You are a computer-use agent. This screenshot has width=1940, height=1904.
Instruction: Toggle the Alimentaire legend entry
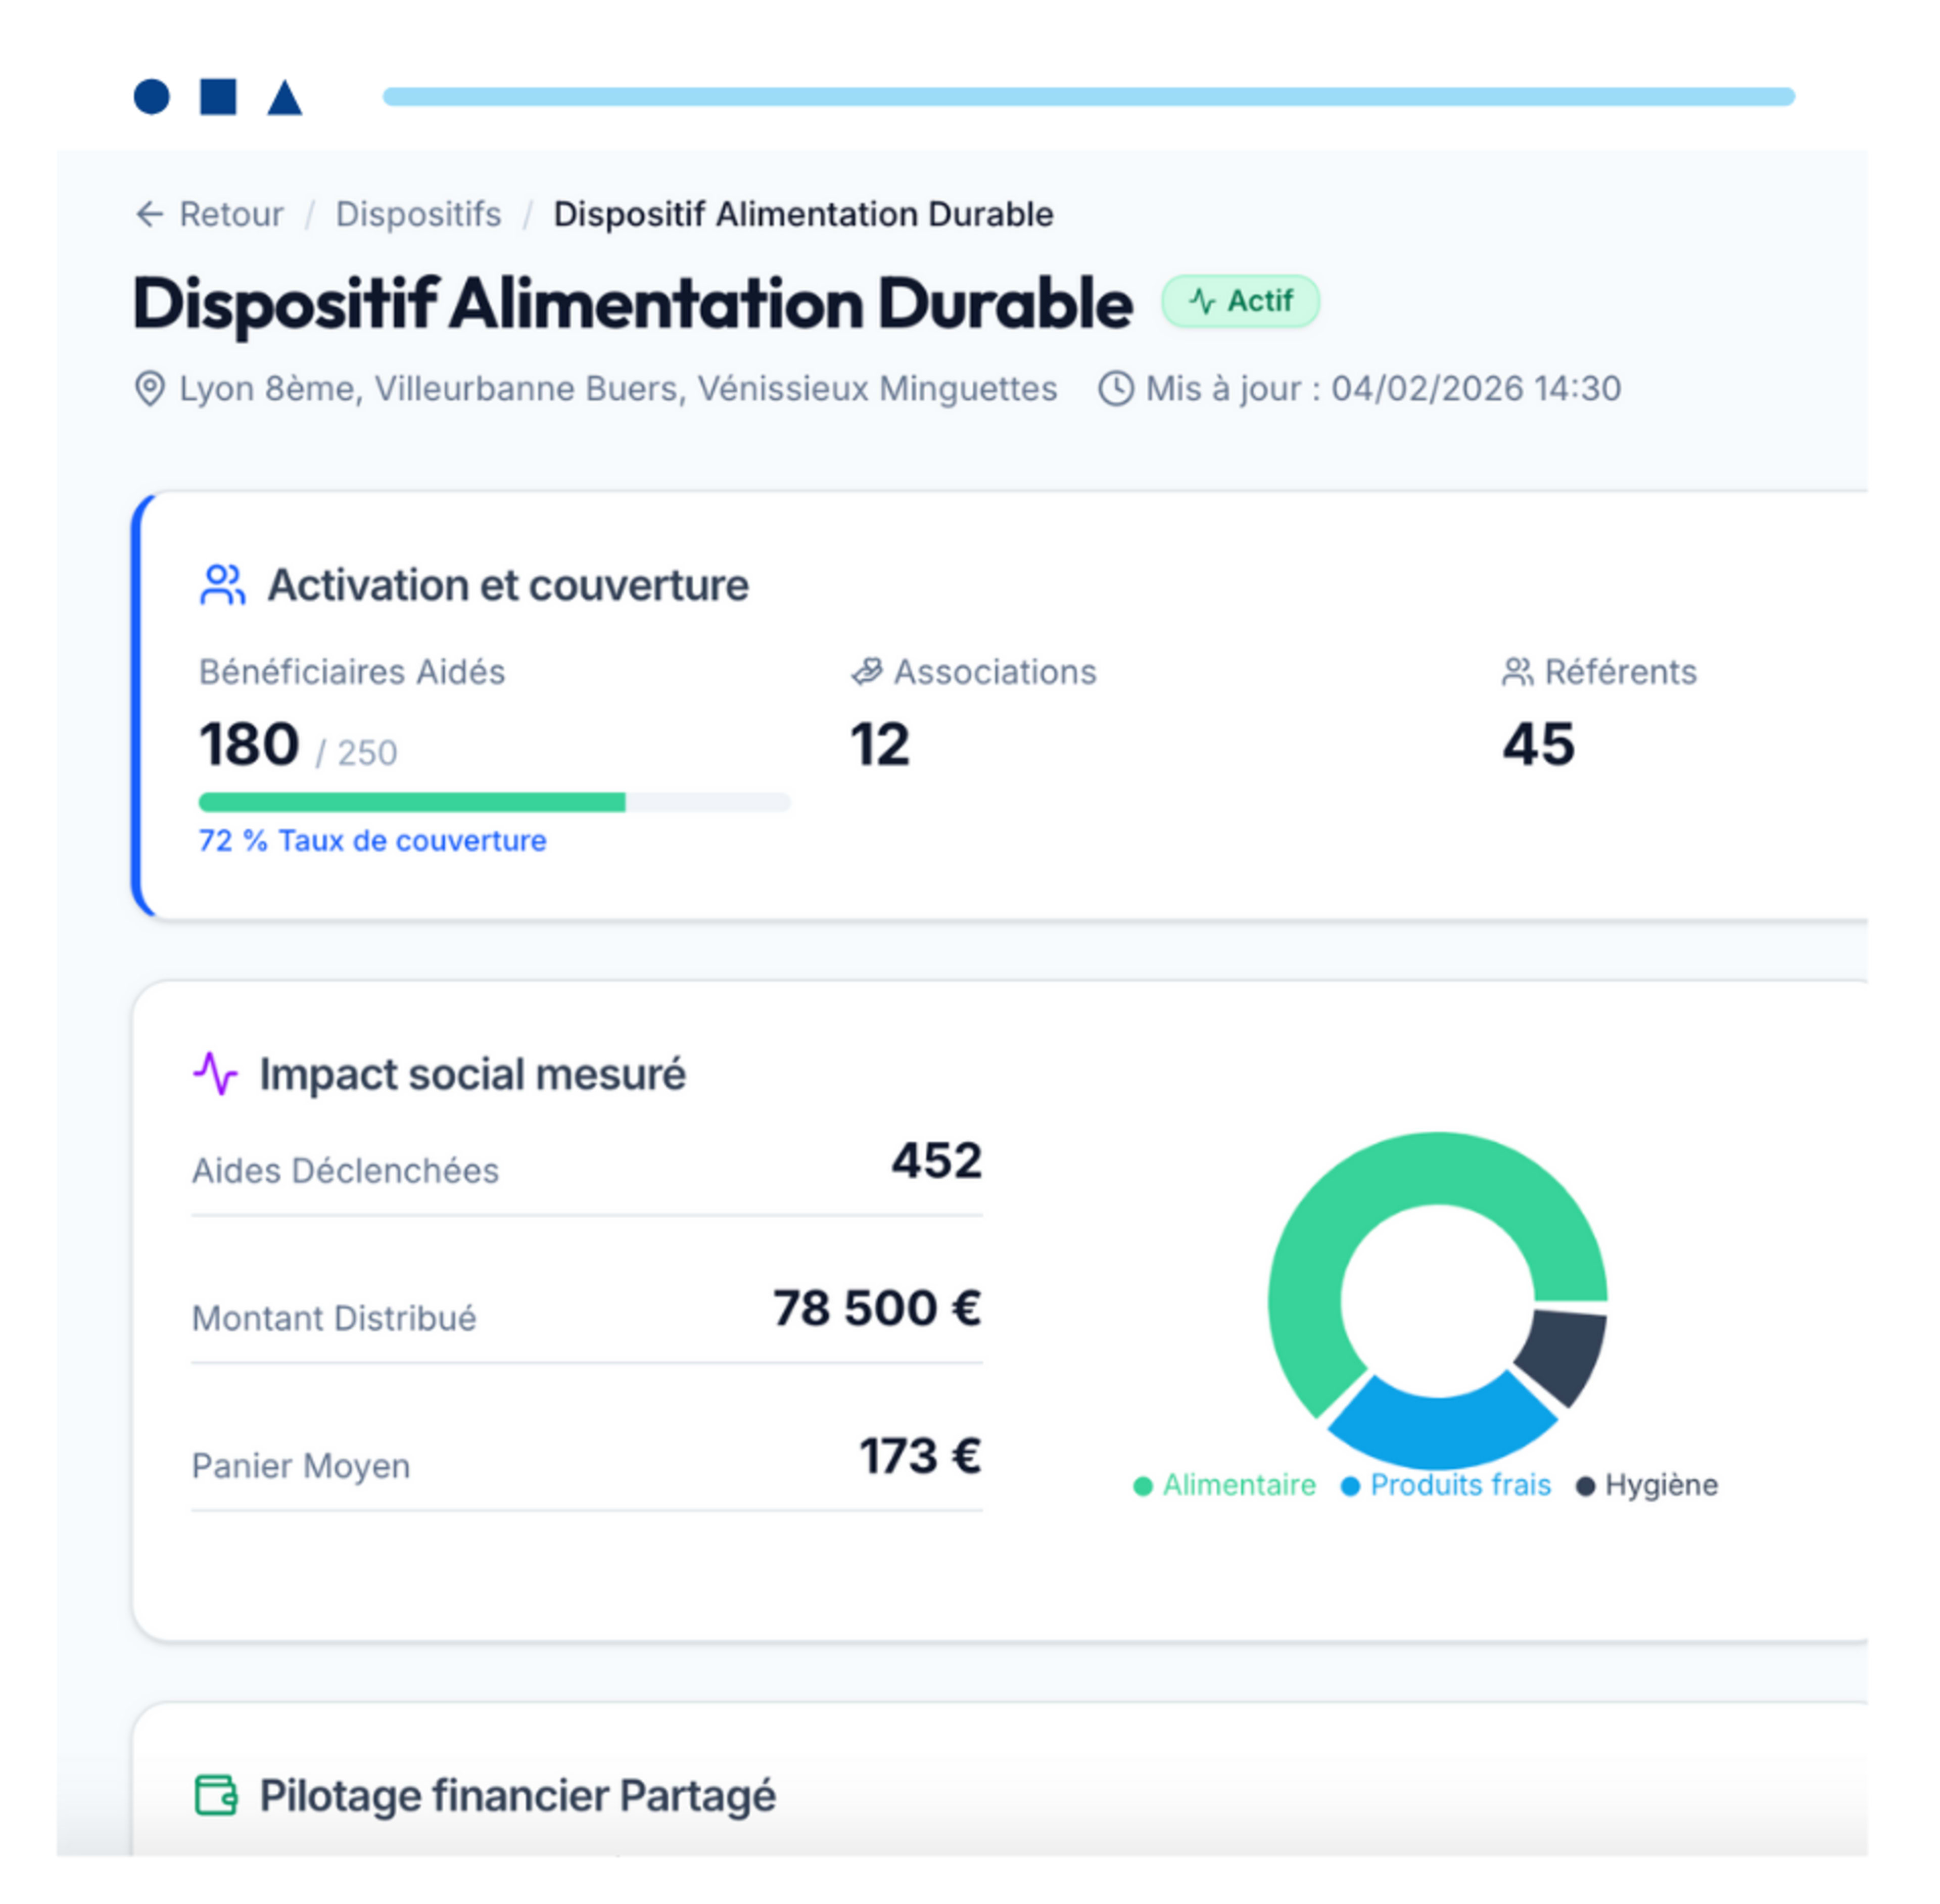coord(1226,1486)
